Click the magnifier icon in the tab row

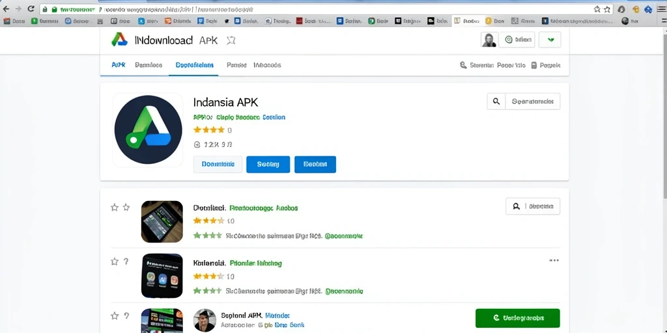coord(463,66)
